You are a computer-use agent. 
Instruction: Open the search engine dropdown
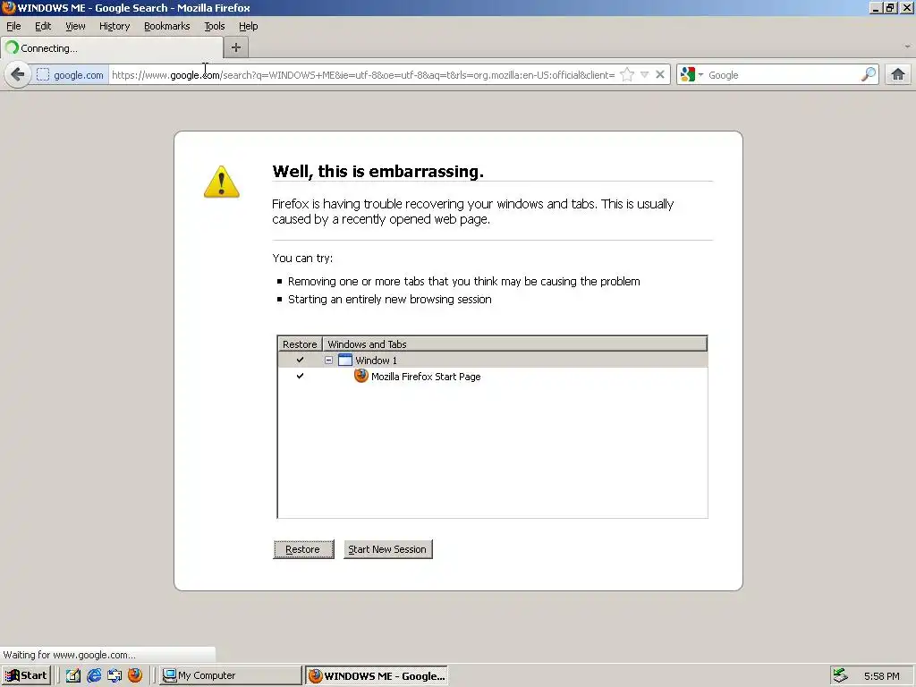[x=700, y=75]
